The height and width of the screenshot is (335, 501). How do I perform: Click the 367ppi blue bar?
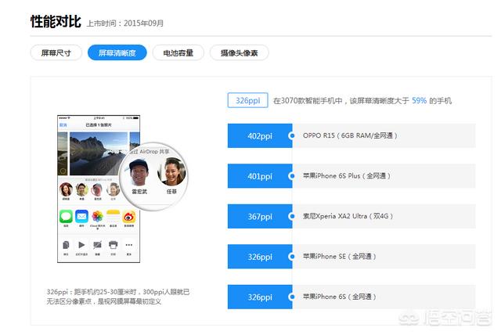[x=260, y=216]
